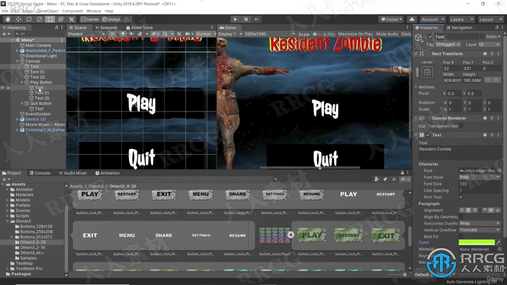The image size is (507, 285).
Task: Open the cloud services icon
Action: point(412,19)
